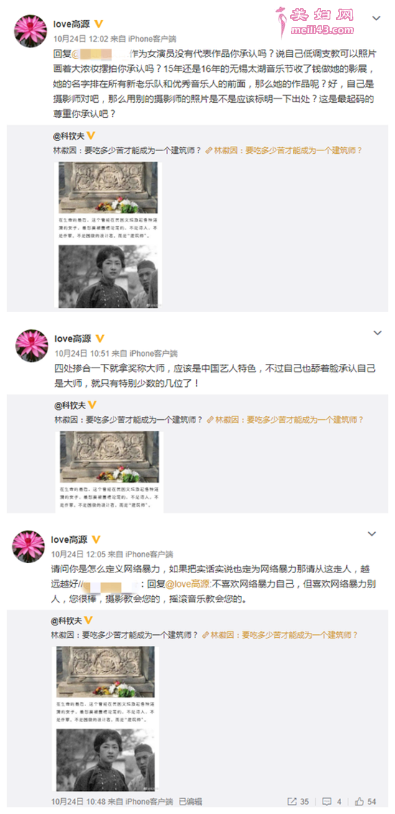Image resolution: width=395 pixels, height=814 pixels.
Task: Click the comment icon showing 4
Action: [333, 802]
